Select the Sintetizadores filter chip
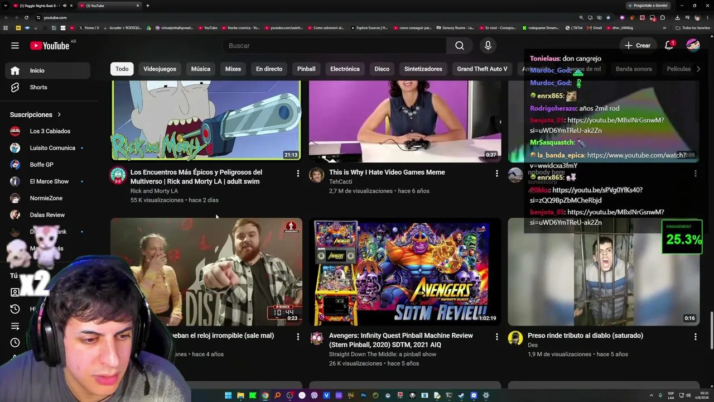This screenshot has width=714, height=402. click(x=423, y=69)
